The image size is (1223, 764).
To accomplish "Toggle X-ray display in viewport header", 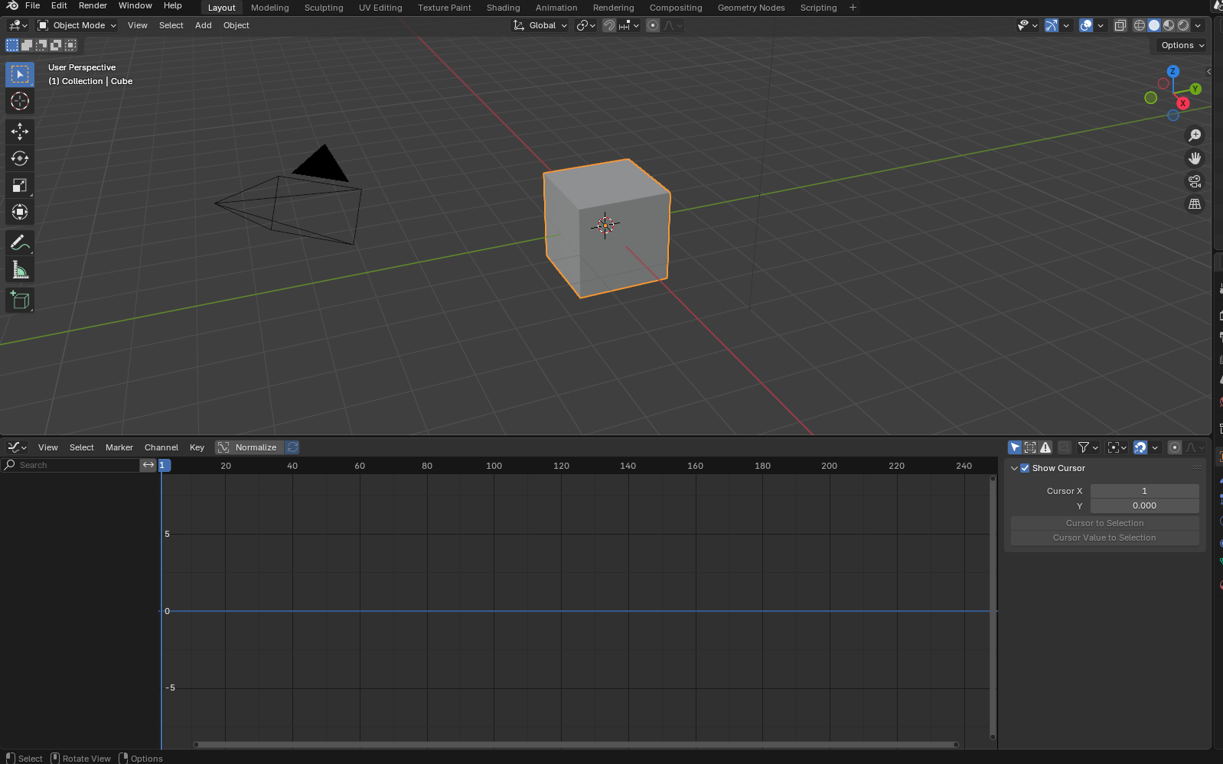I will 1120,25.
